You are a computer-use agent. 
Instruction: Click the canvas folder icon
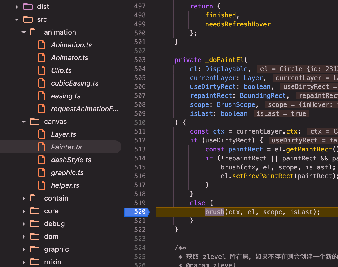click(x=35, y=122)
